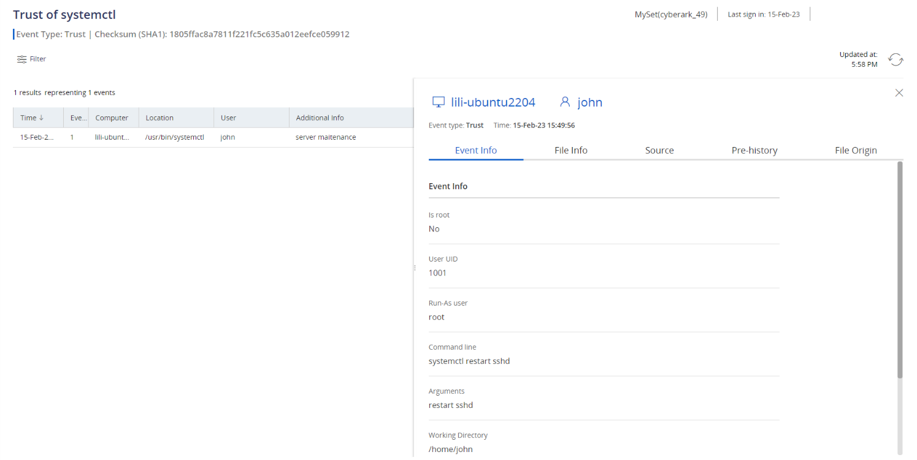
Task: Expand the Location column header options
Action: [159, 117]
